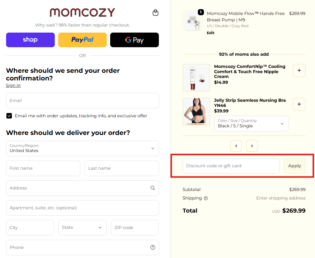Choose Google Pay express checkout

135,40
